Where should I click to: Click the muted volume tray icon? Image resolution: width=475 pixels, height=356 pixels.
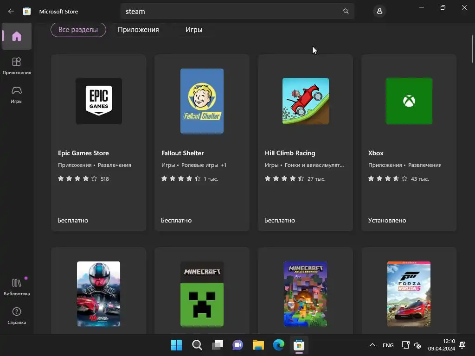click(x=417, y=345)
